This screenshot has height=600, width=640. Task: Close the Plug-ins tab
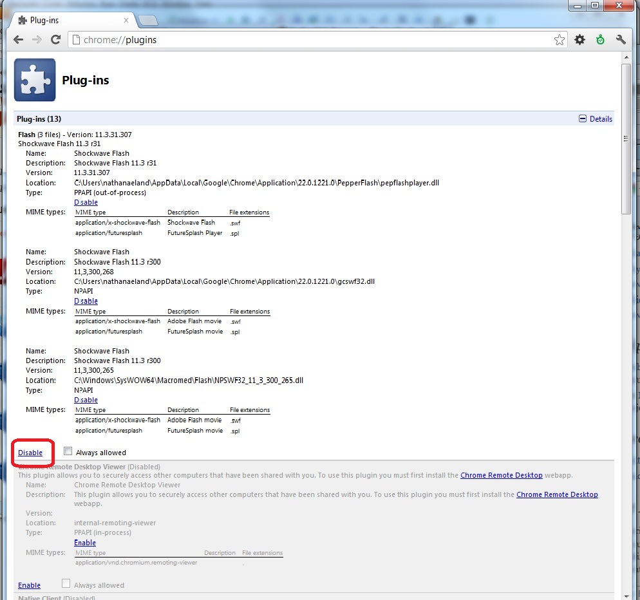pos(126,20)
